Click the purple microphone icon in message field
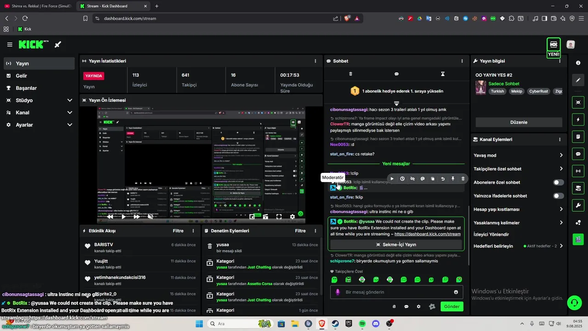Image resolution: width=588 pixels, height=331 pixels. pyautogui.click(x=338, y=292)
